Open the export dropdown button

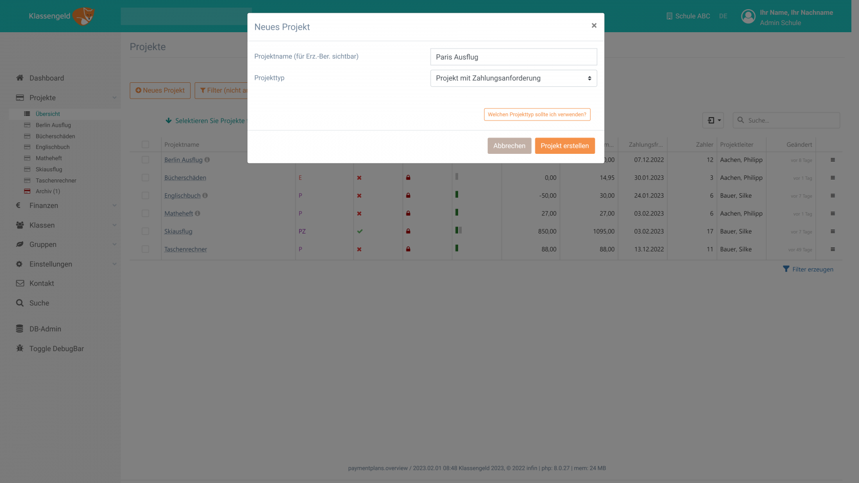point(713,121)
